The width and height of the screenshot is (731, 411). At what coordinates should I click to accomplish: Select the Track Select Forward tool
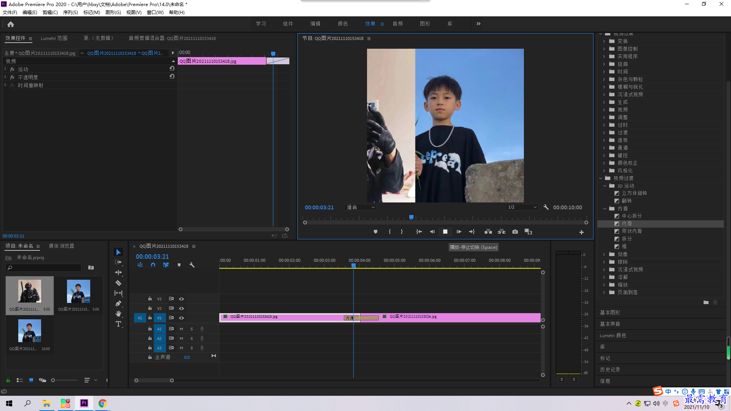[x=118, y=262]
